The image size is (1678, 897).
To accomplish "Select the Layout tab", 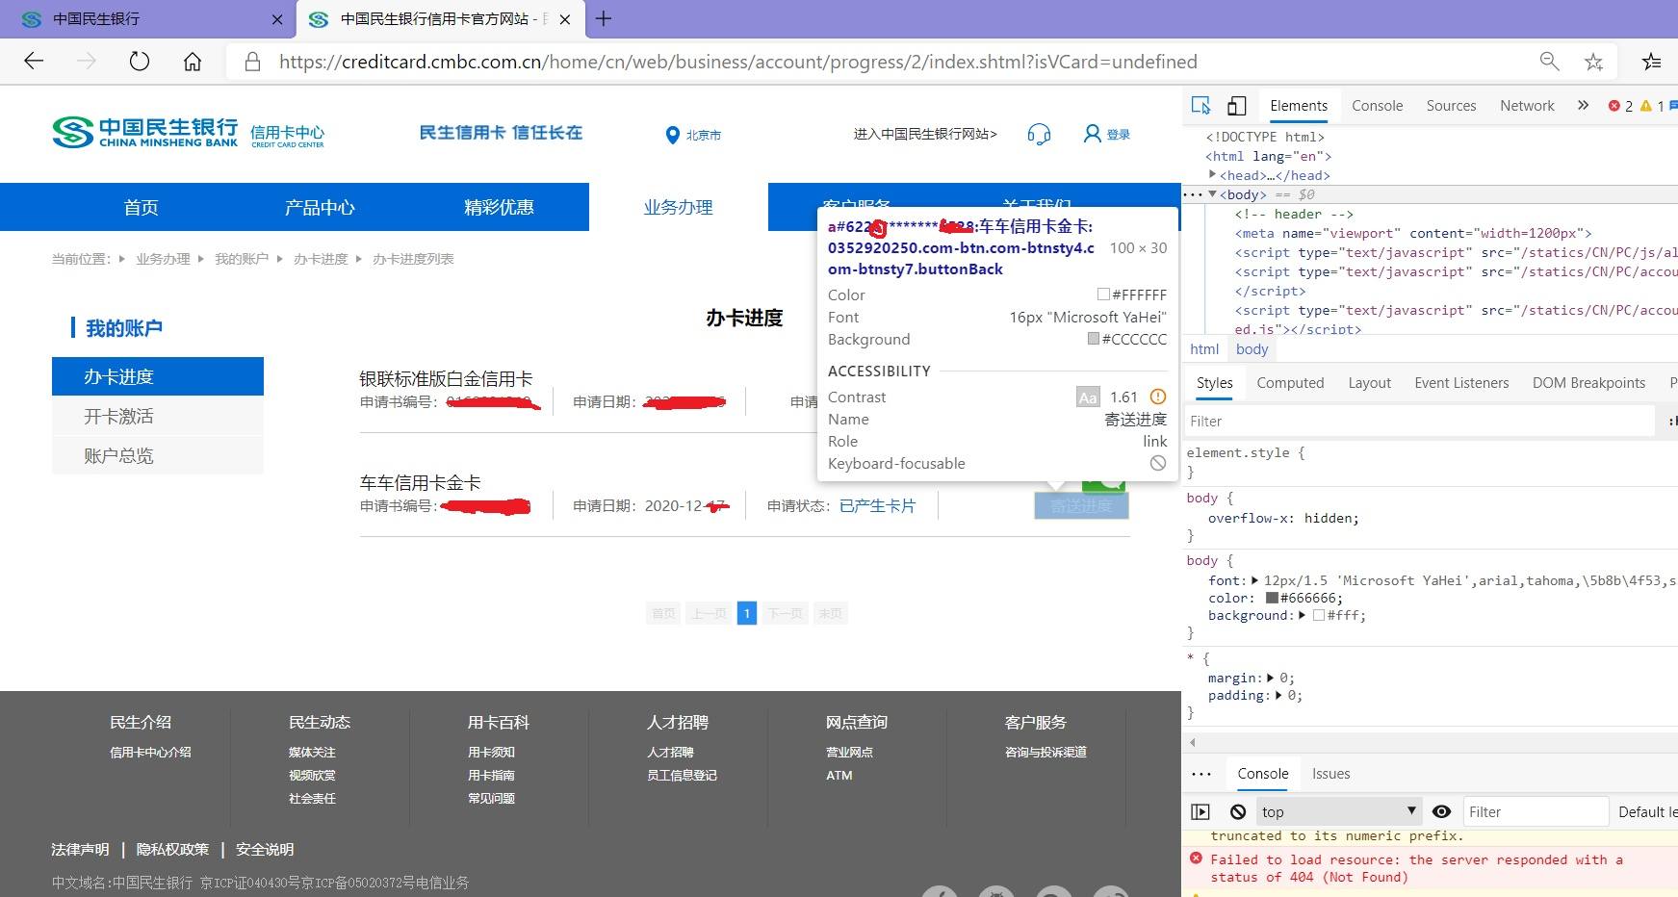I will coord(1369,383).
